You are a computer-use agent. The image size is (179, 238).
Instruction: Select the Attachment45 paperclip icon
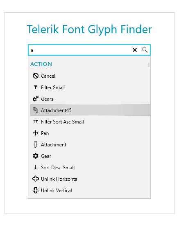[36, 110]
